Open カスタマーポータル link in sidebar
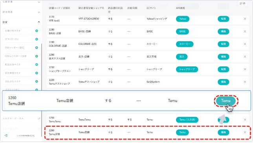 tap(13, 119)
